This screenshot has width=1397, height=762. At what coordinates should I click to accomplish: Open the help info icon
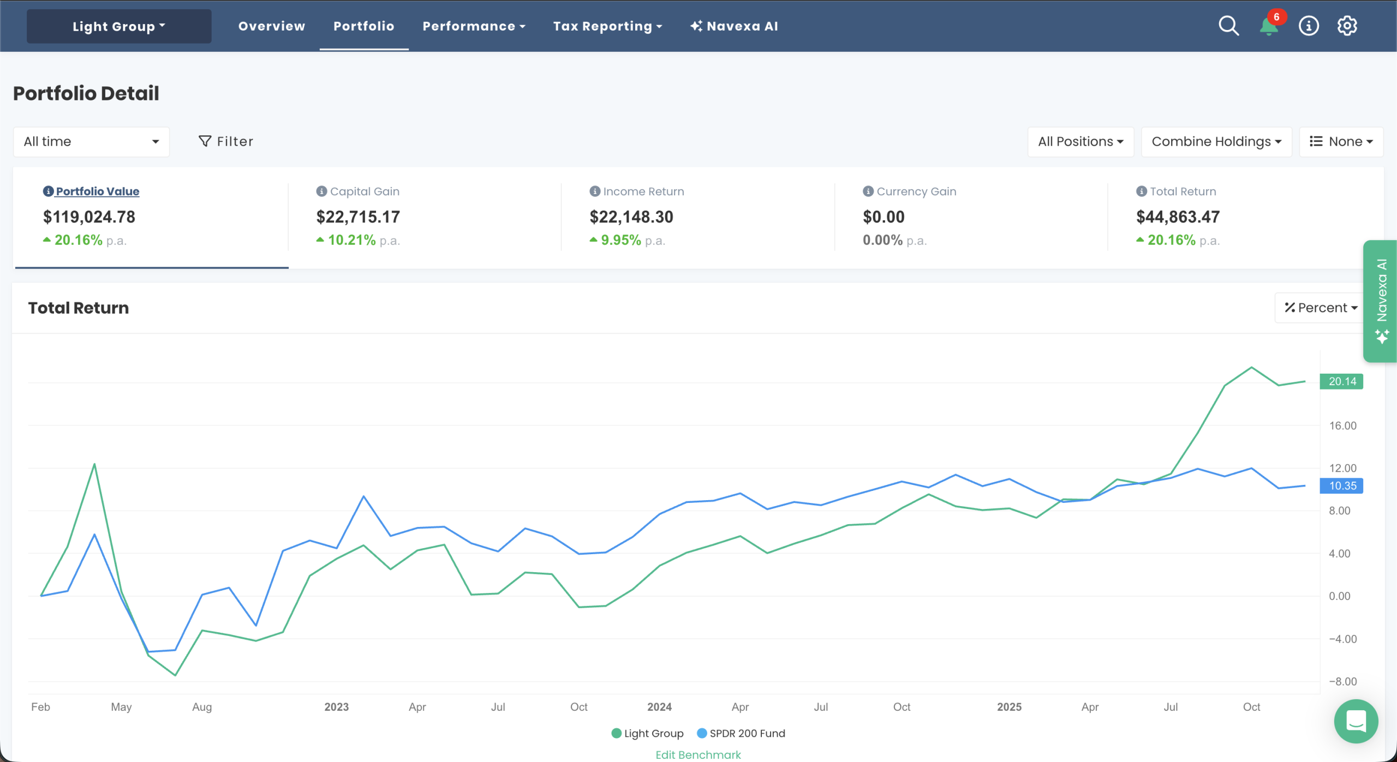click(x=1308, y=26)
